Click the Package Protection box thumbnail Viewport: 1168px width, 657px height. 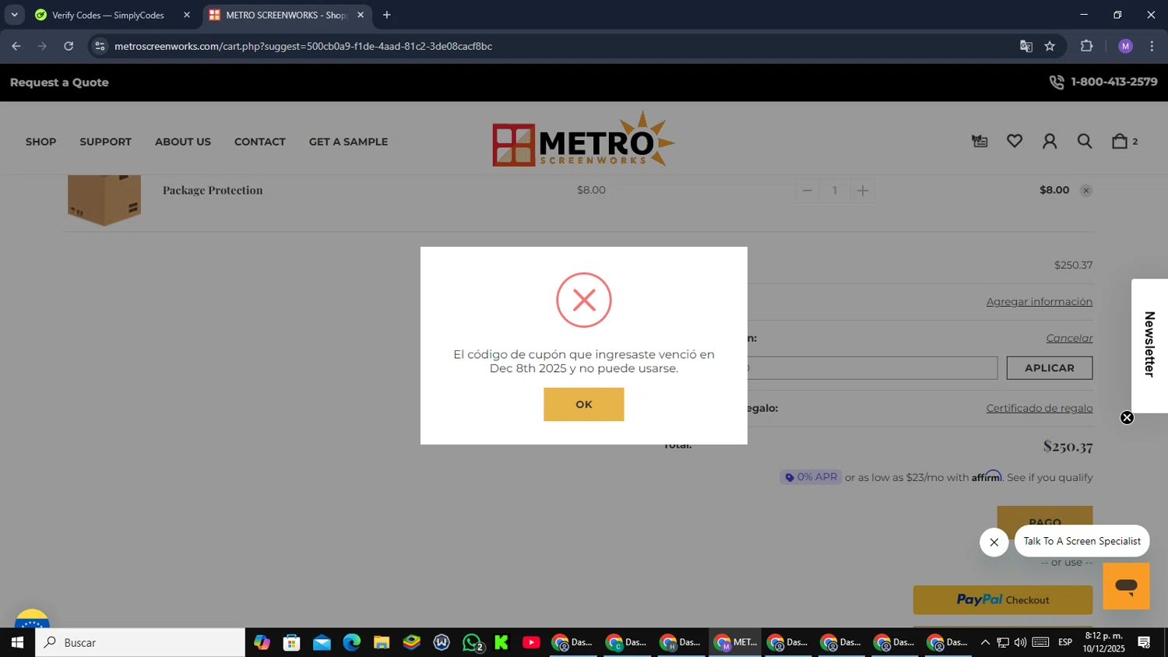104,200
